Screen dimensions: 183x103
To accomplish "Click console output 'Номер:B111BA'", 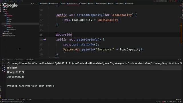I will 16,72.
